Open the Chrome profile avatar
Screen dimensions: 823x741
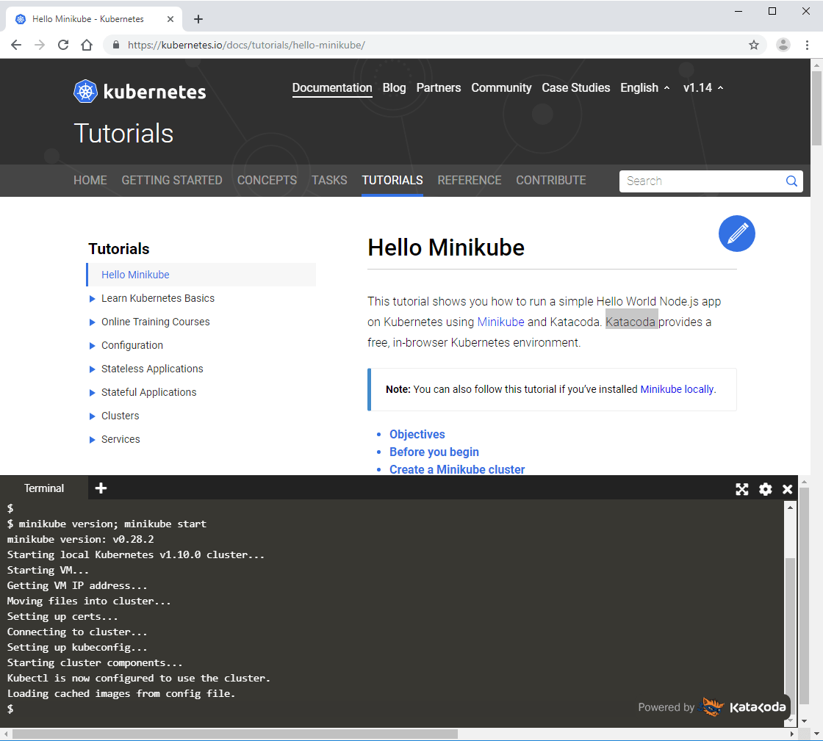click(x=783, y=45)
